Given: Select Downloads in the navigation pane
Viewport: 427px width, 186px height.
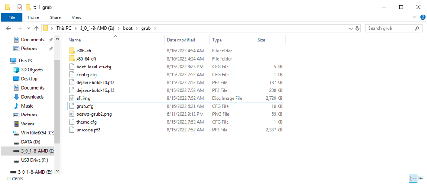Looking at the screenshot, I should 32,97.
